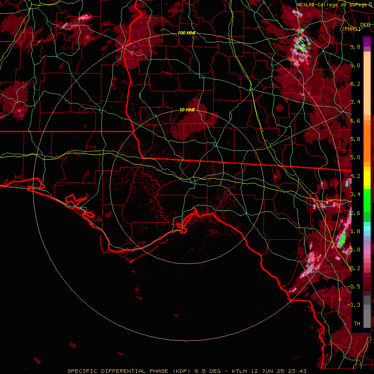Click the 3.4 scale value
374x374 pixels.
point(355,194)
